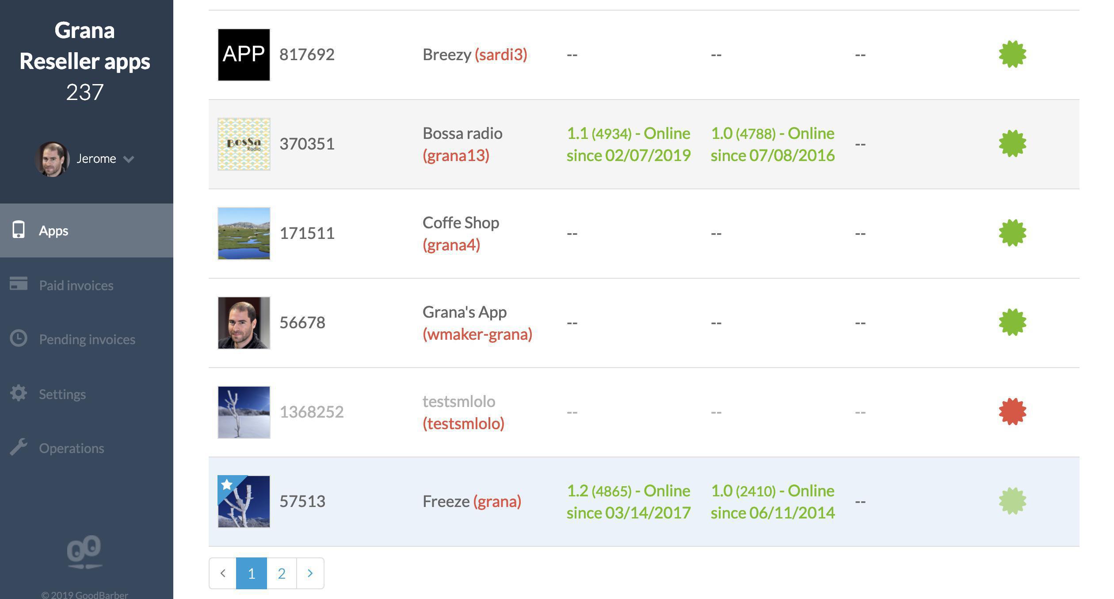Expand the Jerome user dropdown chevron

(129, 159)
